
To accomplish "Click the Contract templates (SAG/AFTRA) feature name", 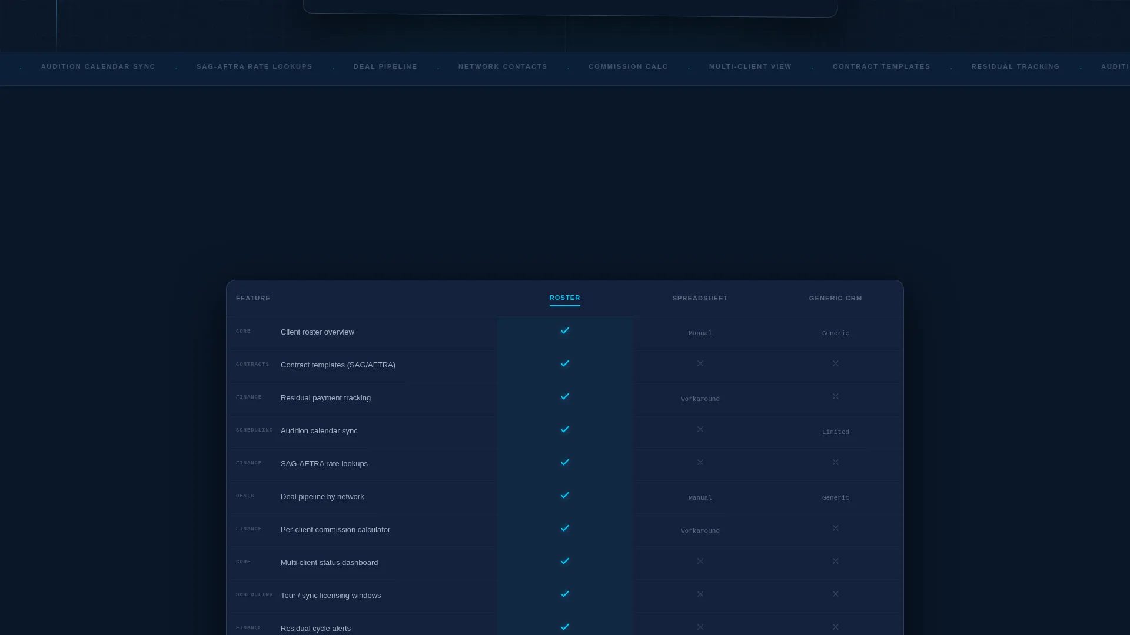I will tap(338, 365).
